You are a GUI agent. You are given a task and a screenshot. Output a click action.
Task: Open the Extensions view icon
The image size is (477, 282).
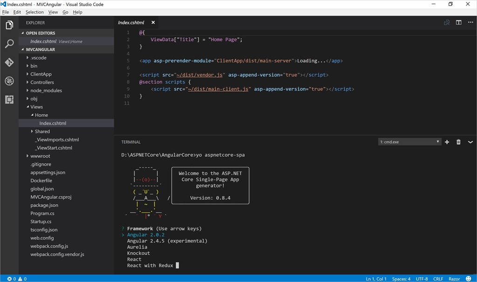9,100
